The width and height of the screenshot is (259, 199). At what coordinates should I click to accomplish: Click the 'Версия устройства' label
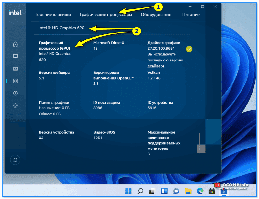click(56, 132)
